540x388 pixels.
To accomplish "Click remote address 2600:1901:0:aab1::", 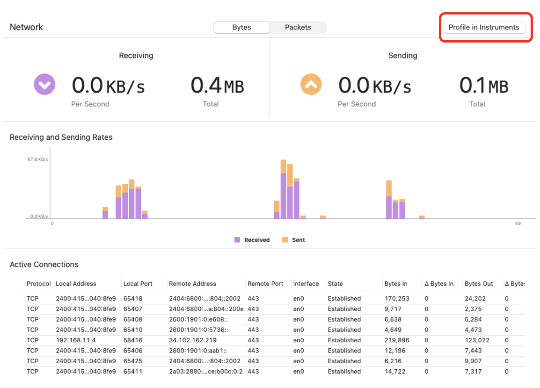I will click(x=198, y=351).
